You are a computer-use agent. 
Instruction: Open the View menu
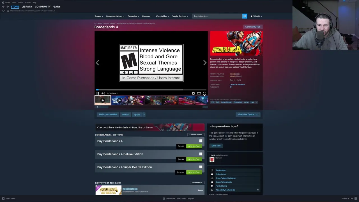[x=13, y=3]
